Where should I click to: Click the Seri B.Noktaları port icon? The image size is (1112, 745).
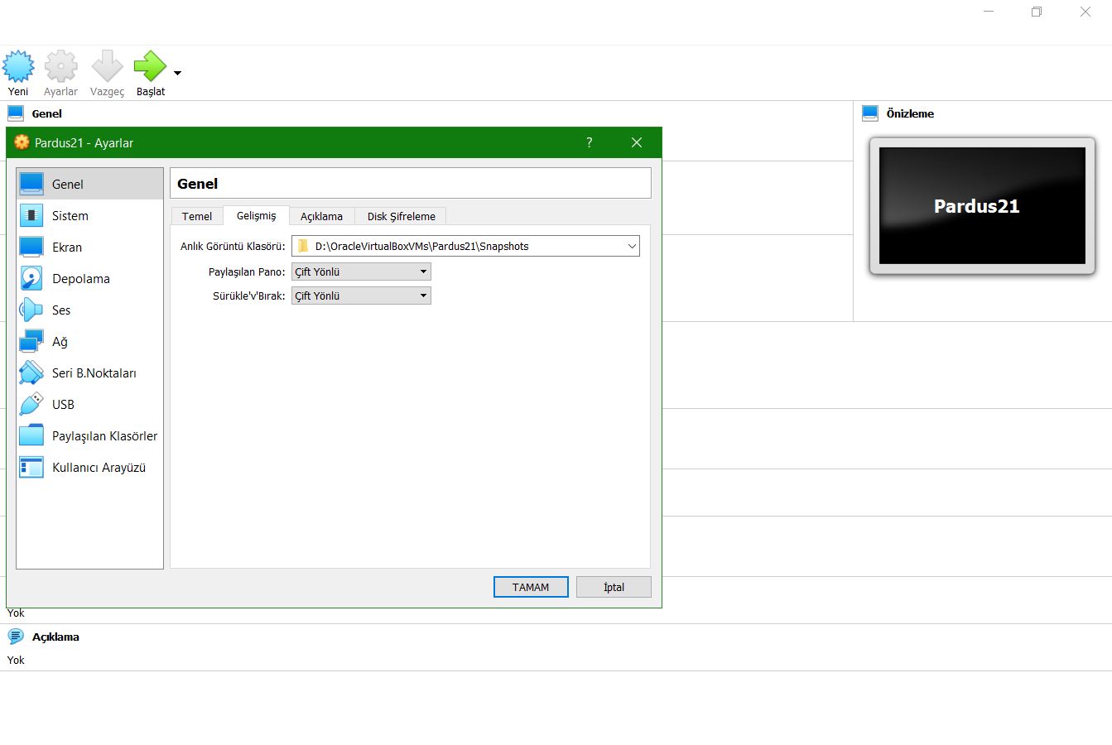tap(31, 372)
